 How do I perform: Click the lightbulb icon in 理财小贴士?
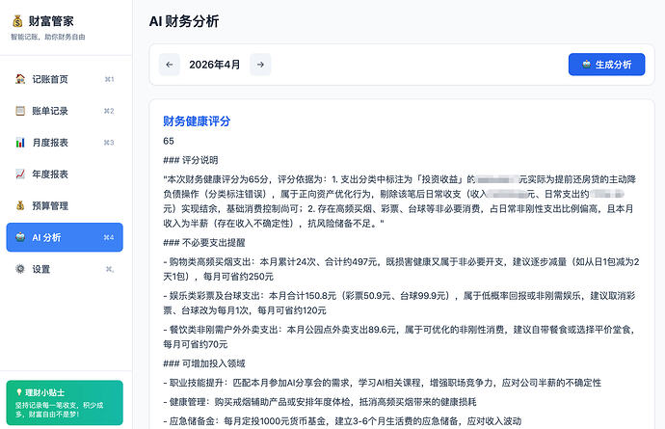pos(18,392)
